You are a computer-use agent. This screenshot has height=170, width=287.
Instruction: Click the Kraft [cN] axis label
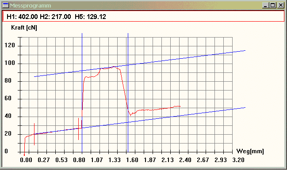point(24,28)
